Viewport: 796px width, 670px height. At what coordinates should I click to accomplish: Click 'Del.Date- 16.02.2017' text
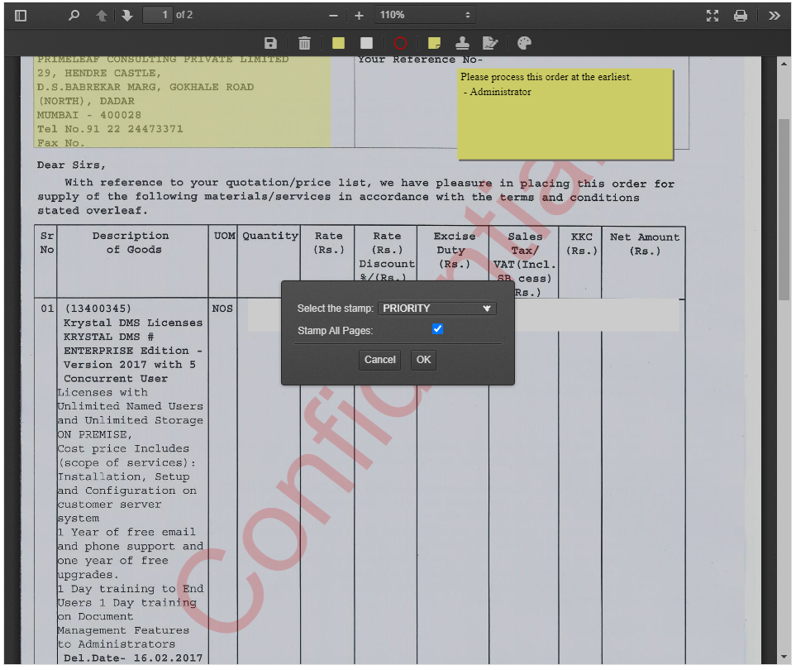[133, 658]
